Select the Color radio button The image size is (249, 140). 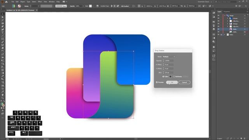[x=163, y=77]
